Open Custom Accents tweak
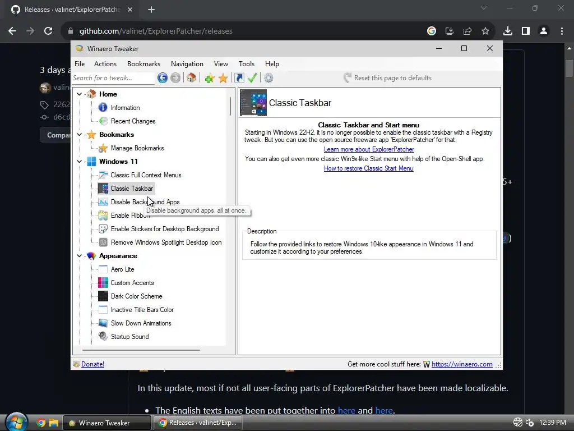Image resolution: width=574 pixels, height=431 pixels. (132, 283)
